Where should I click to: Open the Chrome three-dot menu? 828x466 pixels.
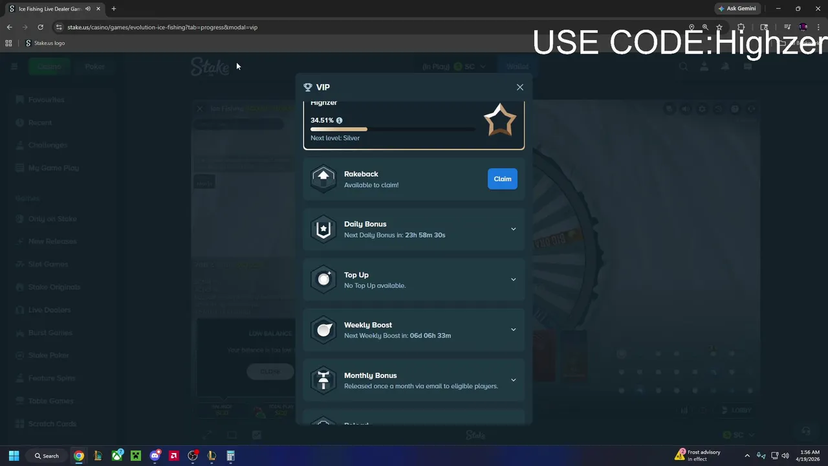coord(818,27)
